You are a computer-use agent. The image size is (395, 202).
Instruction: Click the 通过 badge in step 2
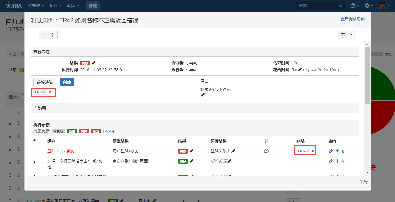coord(183,161)
